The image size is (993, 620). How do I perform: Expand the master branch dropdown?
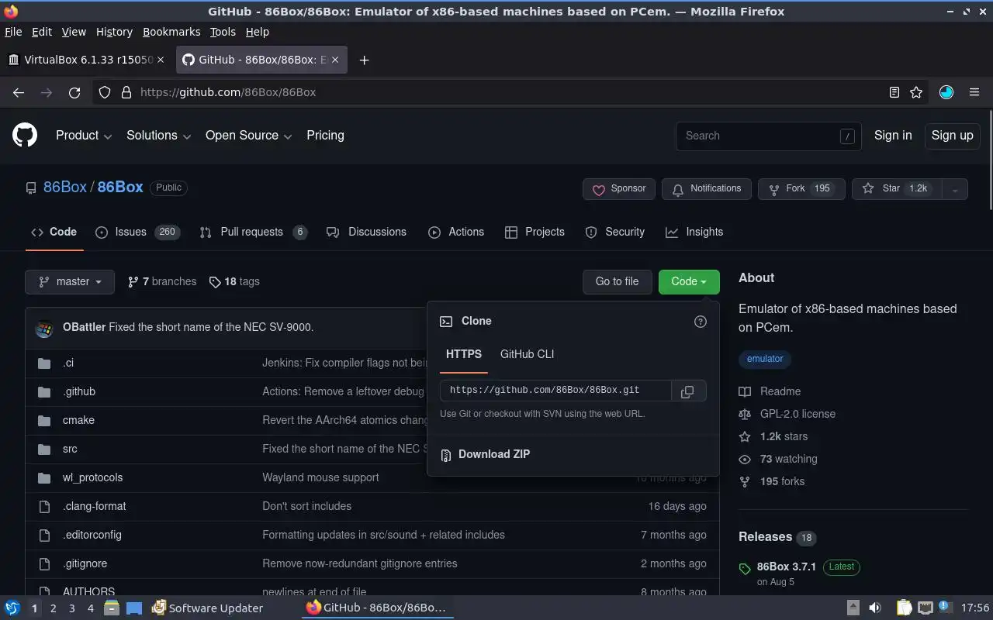coord(70,281)
